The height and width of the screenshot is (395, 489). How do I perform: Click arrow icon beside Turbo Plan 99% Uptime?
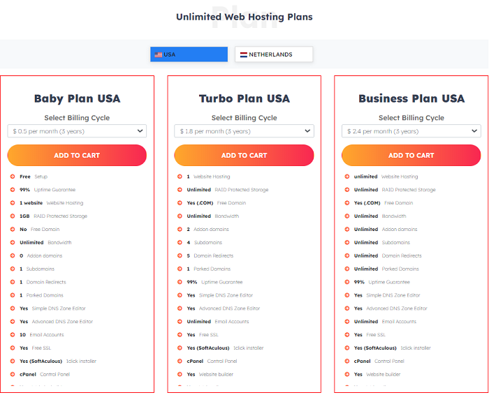coord(180,282)
